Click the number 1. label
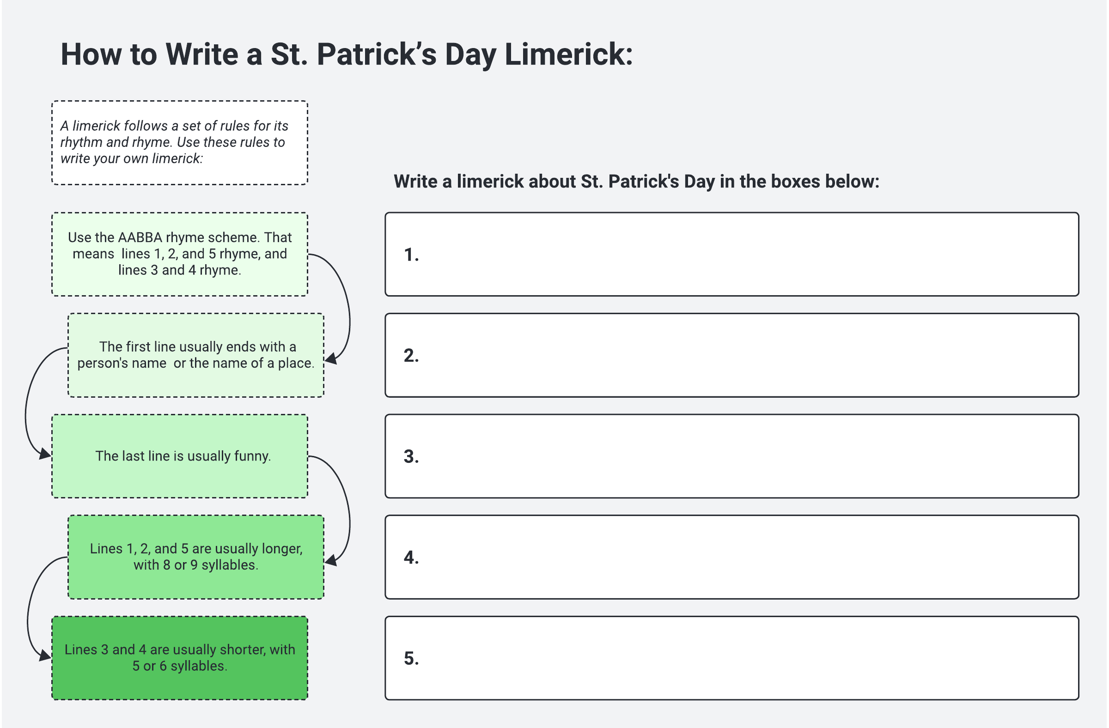The height and width of the screenshot is (728, 1109). click(x=411, y=255)
